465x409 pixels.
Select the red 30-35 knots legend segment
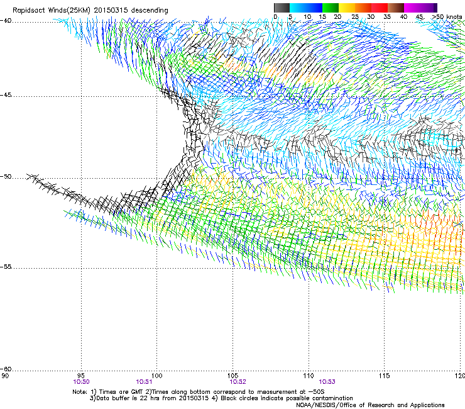click(x=380, y=8)
